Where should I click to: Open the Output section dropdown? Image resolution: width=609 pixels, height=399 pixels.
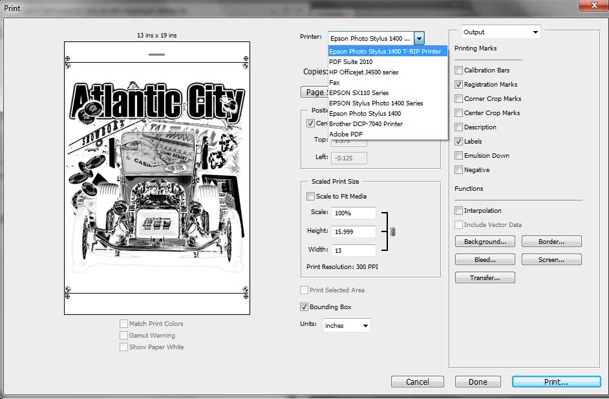pyautogui.click(x=500, y=32)
